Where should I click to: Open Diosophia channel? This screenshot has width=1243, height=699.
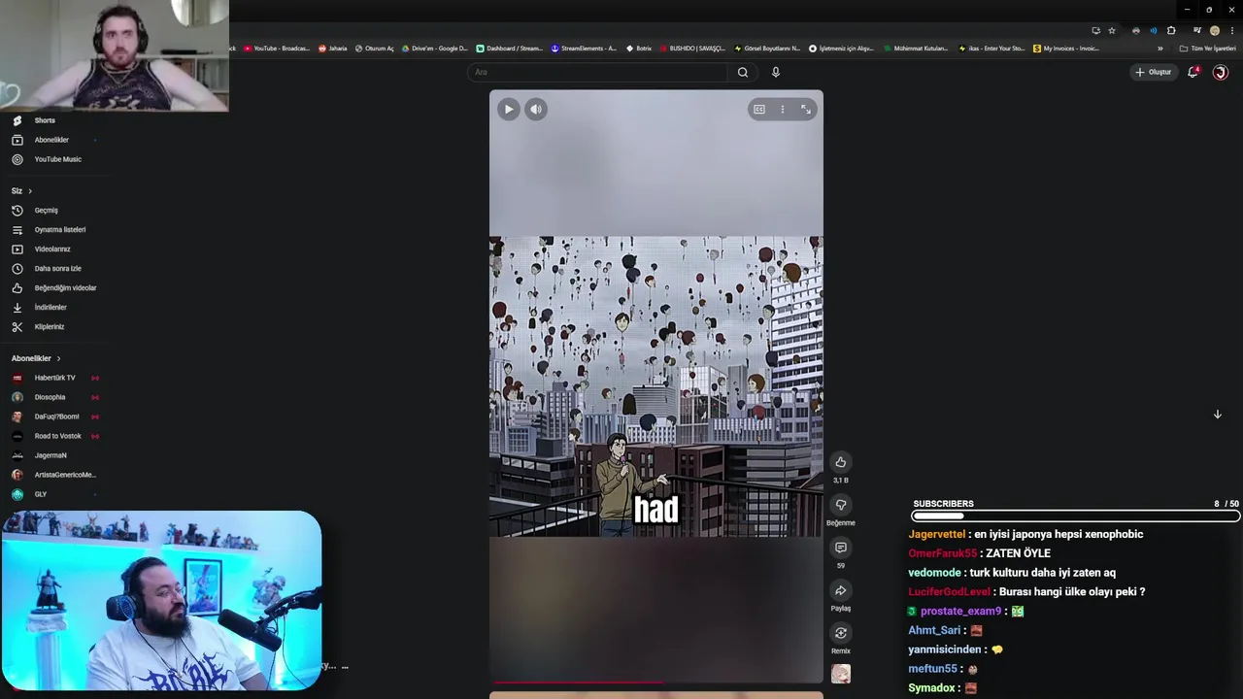click(x=50, y=397)
